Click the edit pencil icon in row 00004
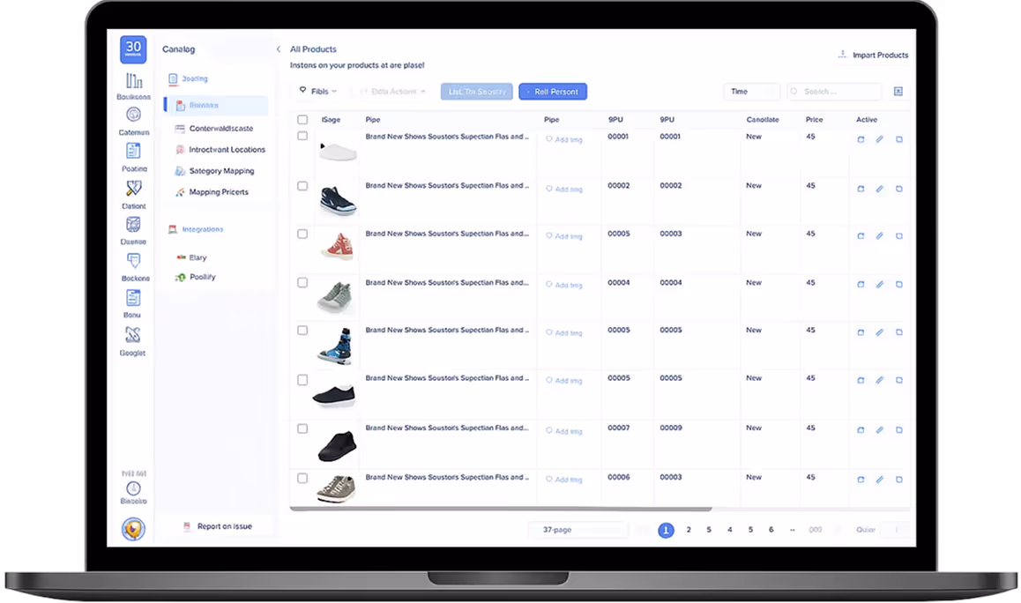 point(880,285)
